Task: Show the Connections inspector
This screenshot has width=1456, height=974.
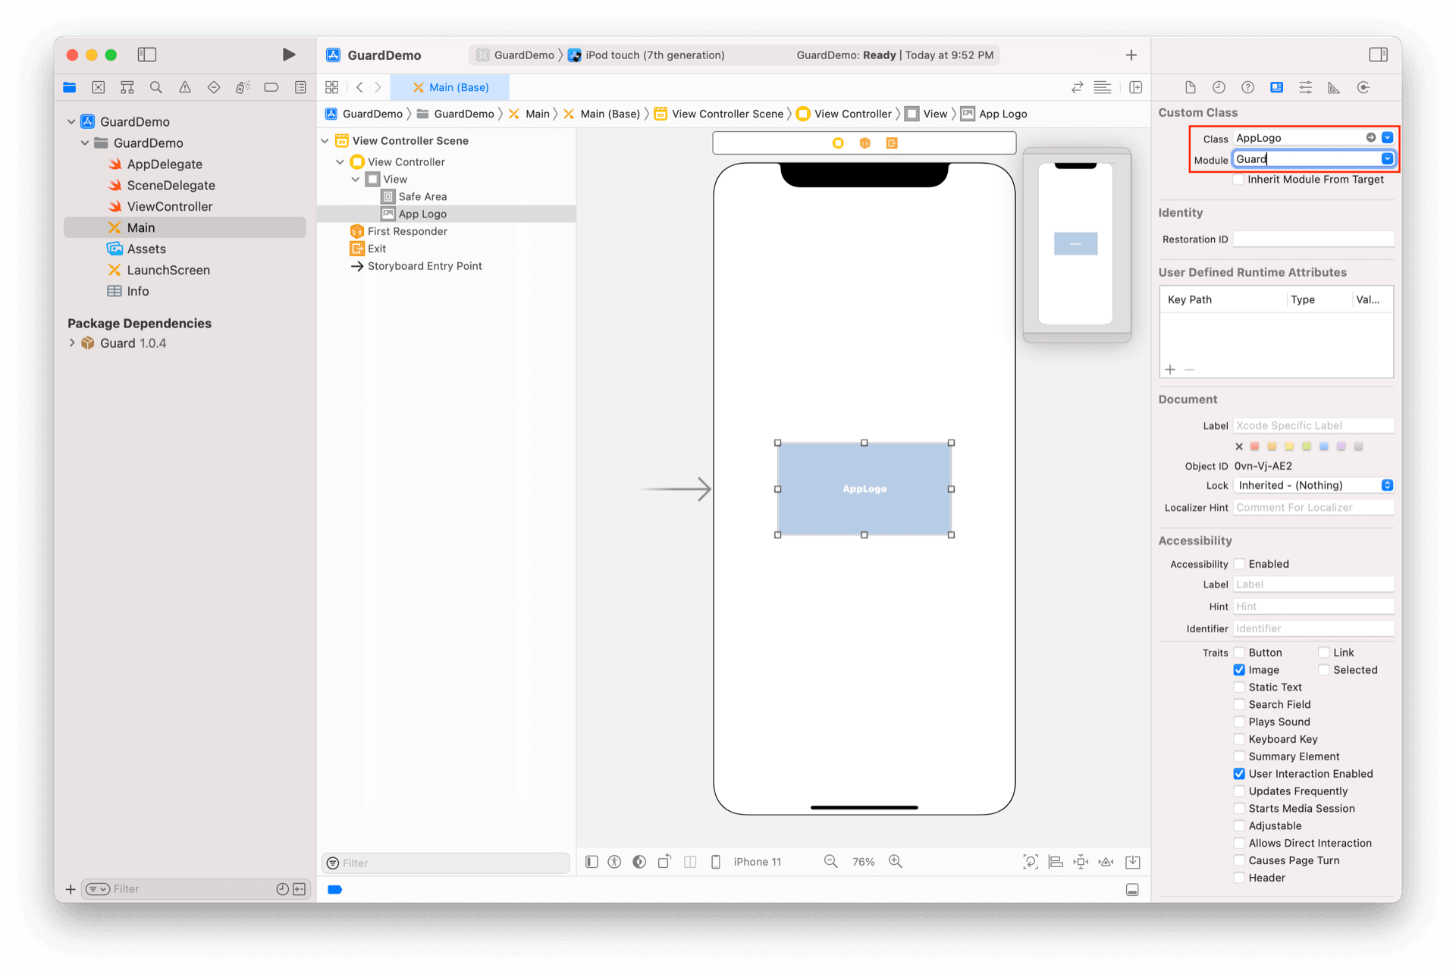Action: pyautogui.click(x=1363, y=87)
